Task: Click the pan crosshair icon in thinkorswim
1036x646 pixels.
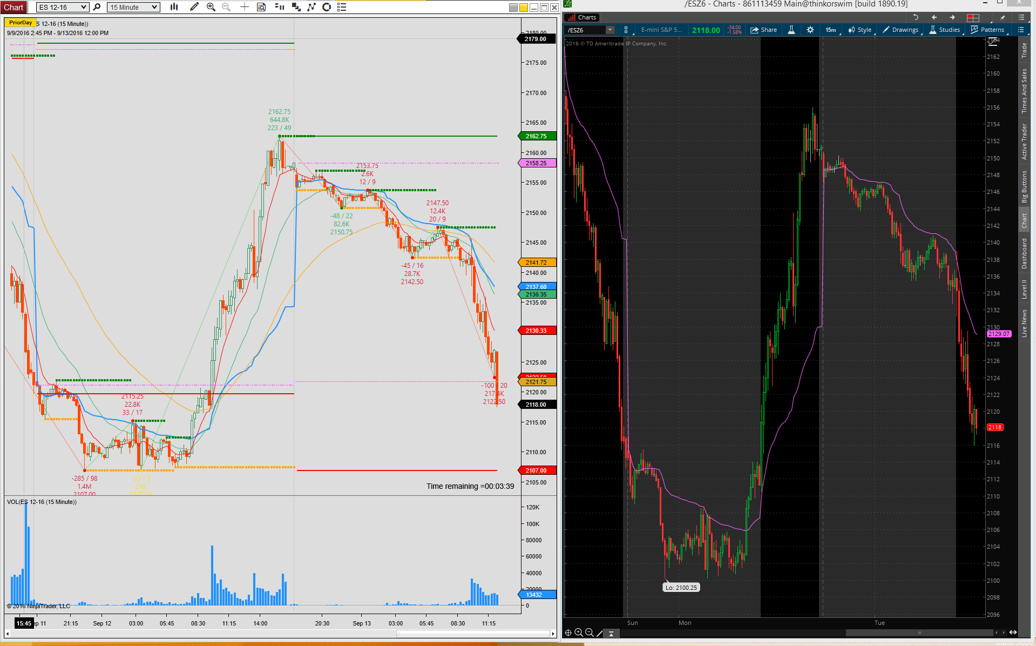Action: point(568,633)
